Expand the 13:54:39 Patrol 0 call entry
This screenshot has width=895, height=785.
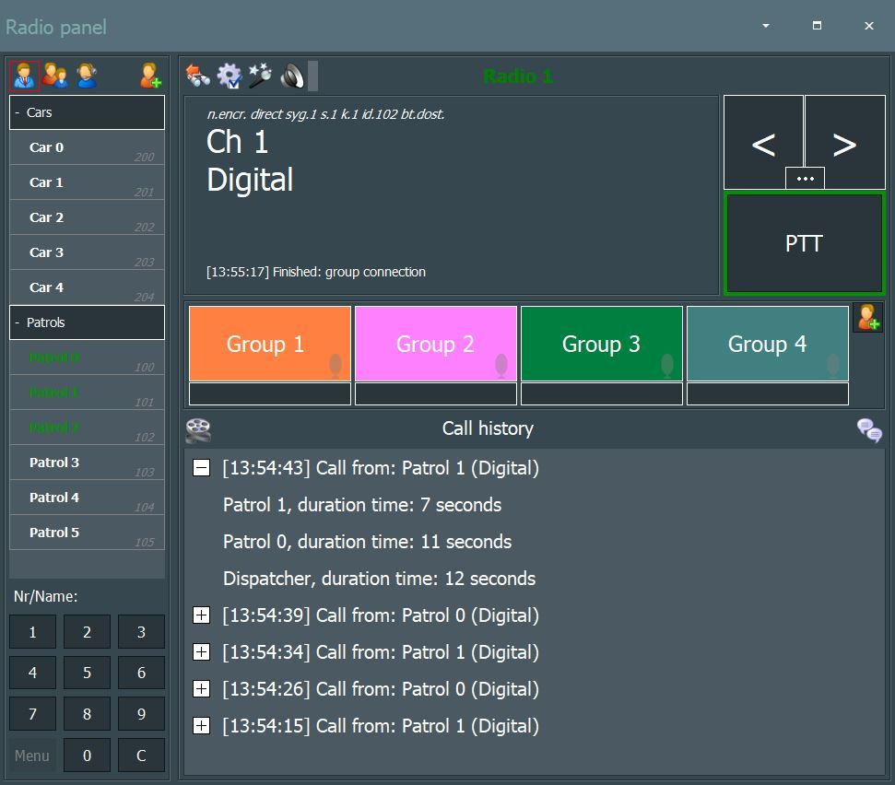click(201, 615)
